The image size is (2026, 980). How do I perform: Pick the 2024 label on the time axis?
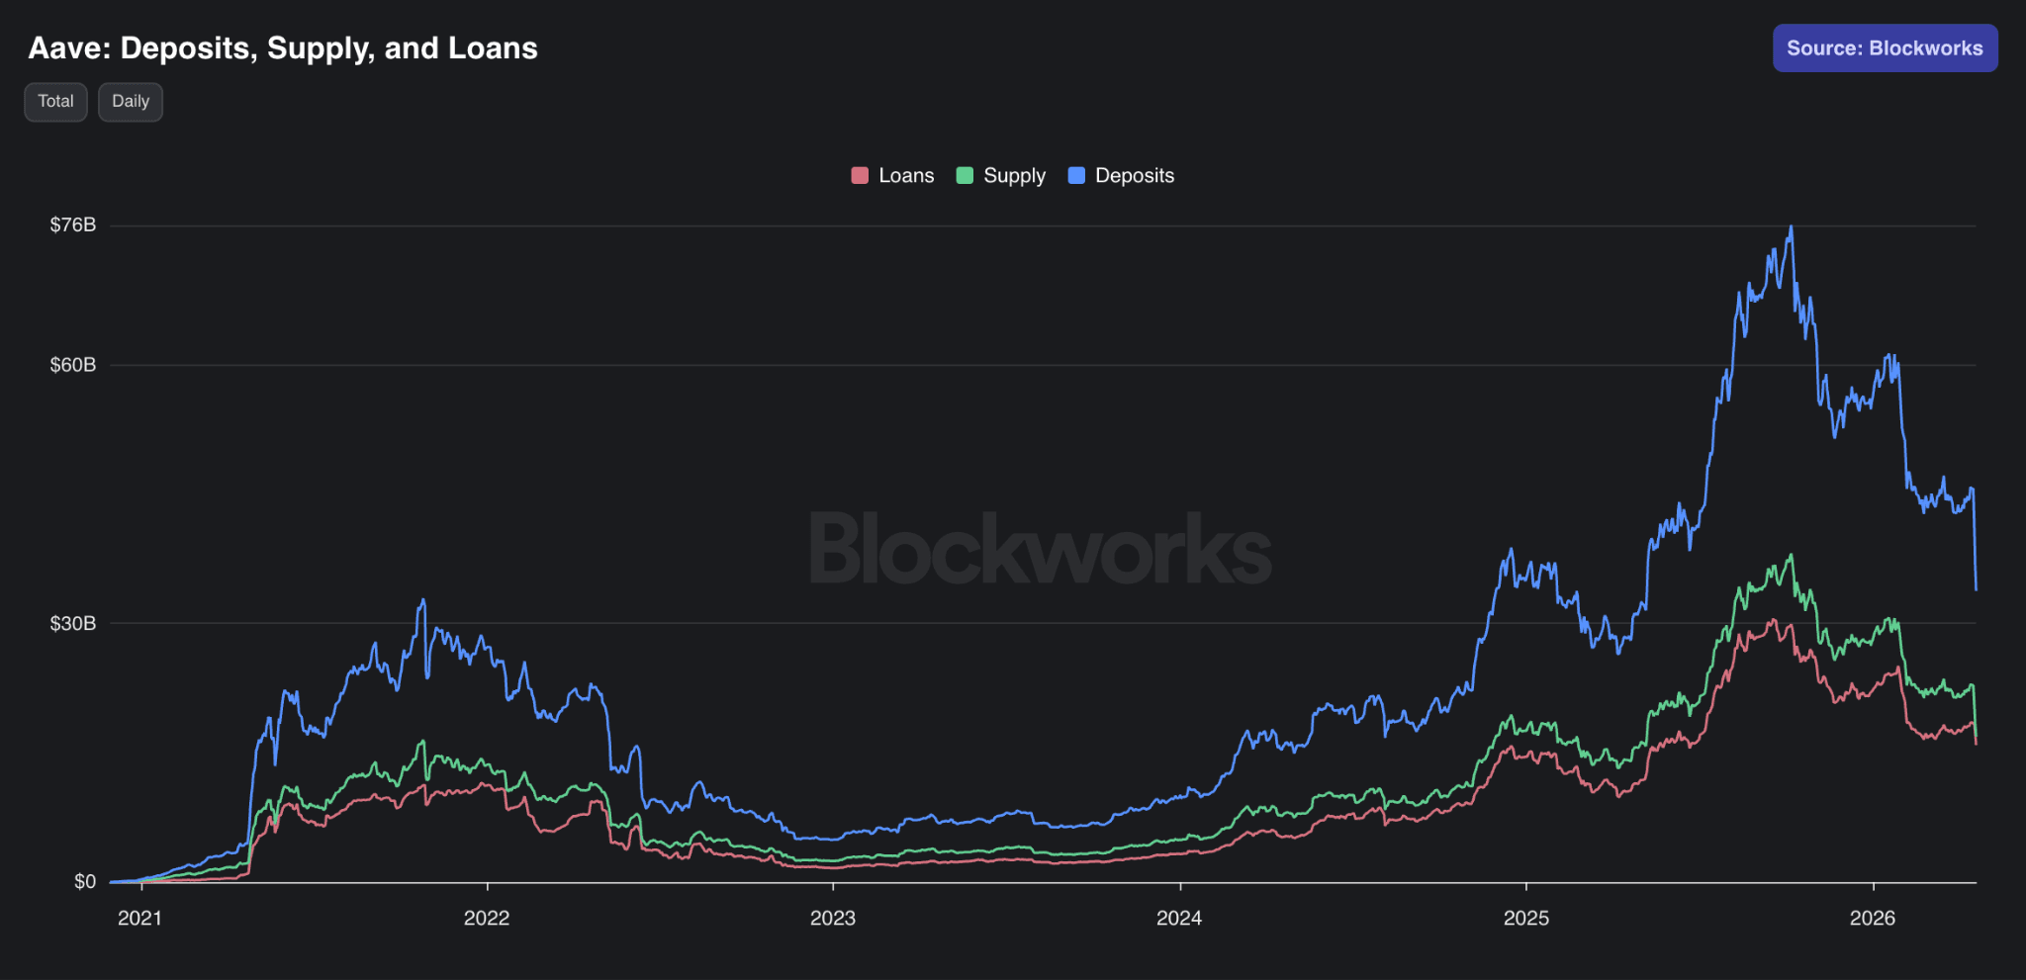tap(1179, 918)
